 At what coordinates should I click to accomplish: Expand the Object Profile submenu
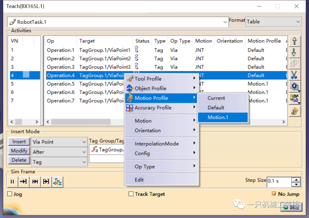194,88
